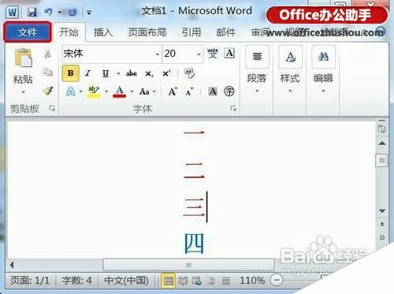Toggle Bold formatting off
394x294 pixels.
coord(70,73)
